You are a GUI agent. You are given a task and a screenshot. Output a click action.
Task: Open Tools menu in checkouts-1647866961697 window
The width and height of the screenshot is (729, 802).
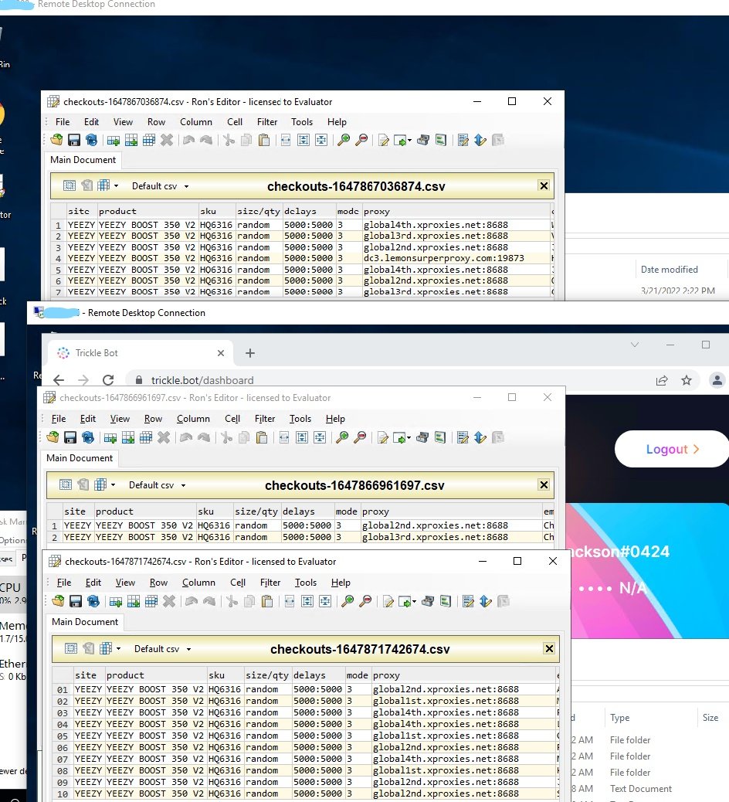[x=300, y=419]
